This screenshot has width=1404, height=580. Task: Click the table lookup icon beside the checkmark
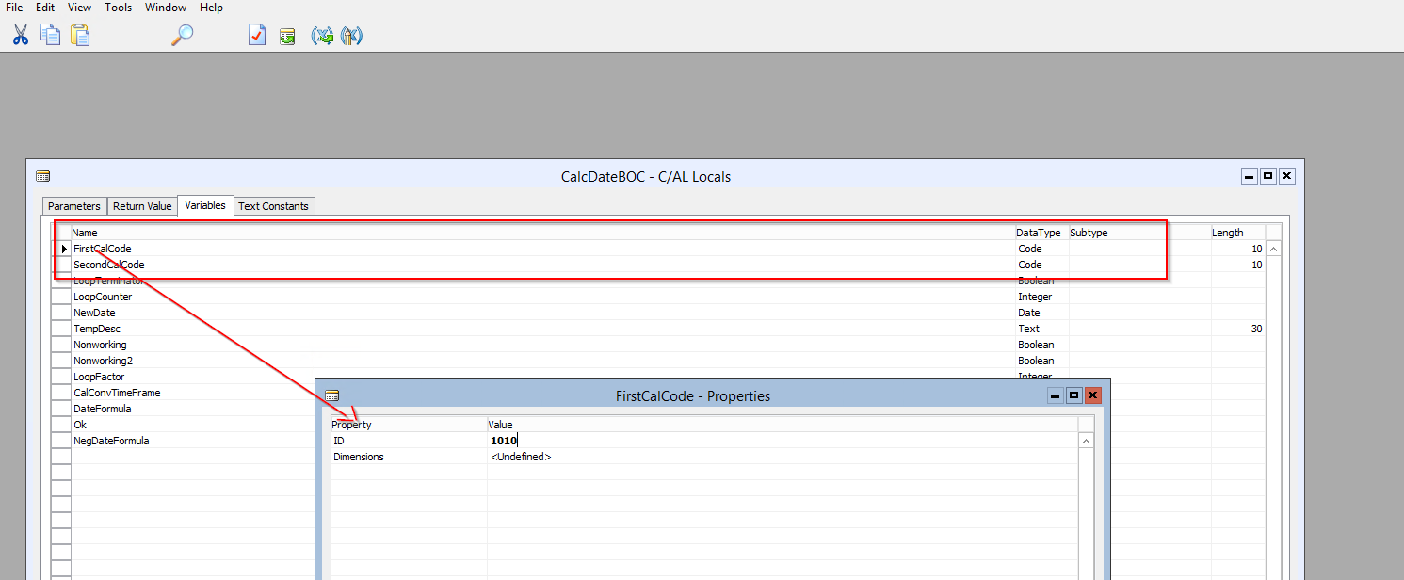click(x=287, y=34)
